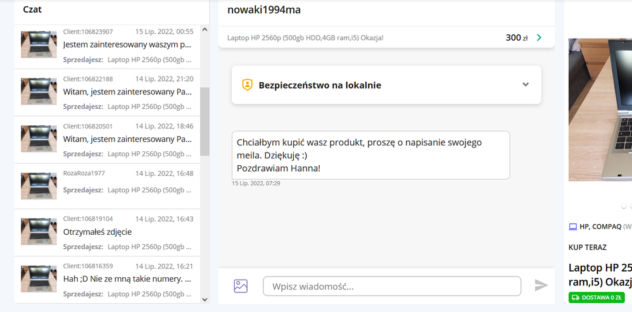The height and width of the screenshot is (312, 632).
Task: Open listing details with the green arrow
Action: coord(540,38)
